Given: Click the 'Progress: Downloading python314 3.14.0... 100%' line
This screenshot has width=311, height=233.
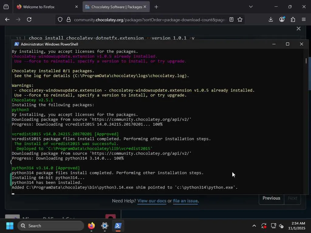Looking at the screenshot, I should [x=68, y=158].
